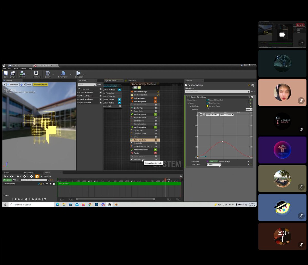Expand the Engine Provided category
Viewport: 308px width, 265px height.
click(78, 103)
